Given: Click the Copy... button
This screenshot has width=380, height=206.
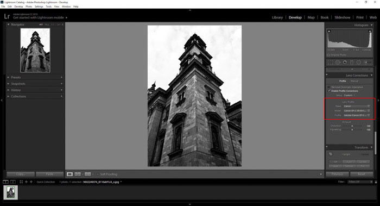Looking at the screenshot, I should click(x=21, y=174).
